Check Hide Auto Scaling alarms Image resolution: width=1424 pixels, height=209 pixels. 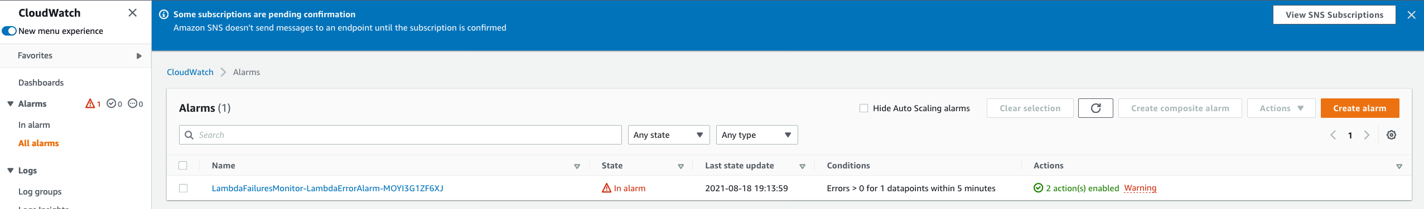(x=863, y=108)
